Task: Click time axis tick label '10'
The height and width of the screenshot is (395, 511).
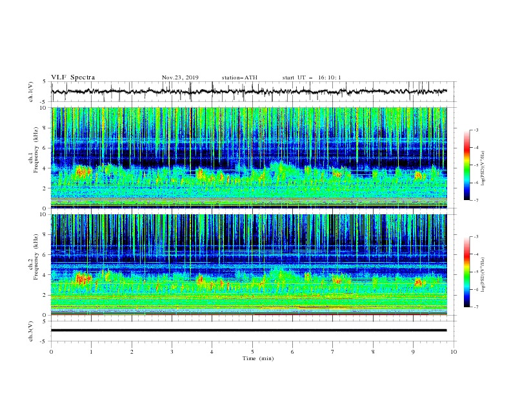Action: (454, 352)
